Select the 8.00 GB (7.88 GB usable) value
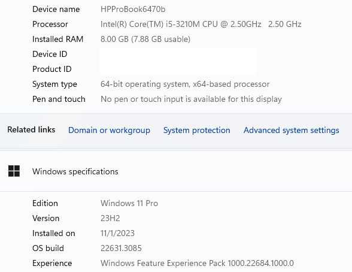The width and height of the screenshot is (352, 272). coord(145,39)
